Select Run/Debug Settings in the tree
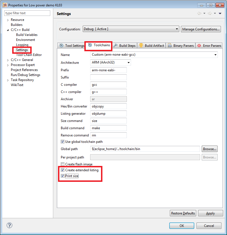This screenshot has width=227, height=235. click(x=25, y=75)
